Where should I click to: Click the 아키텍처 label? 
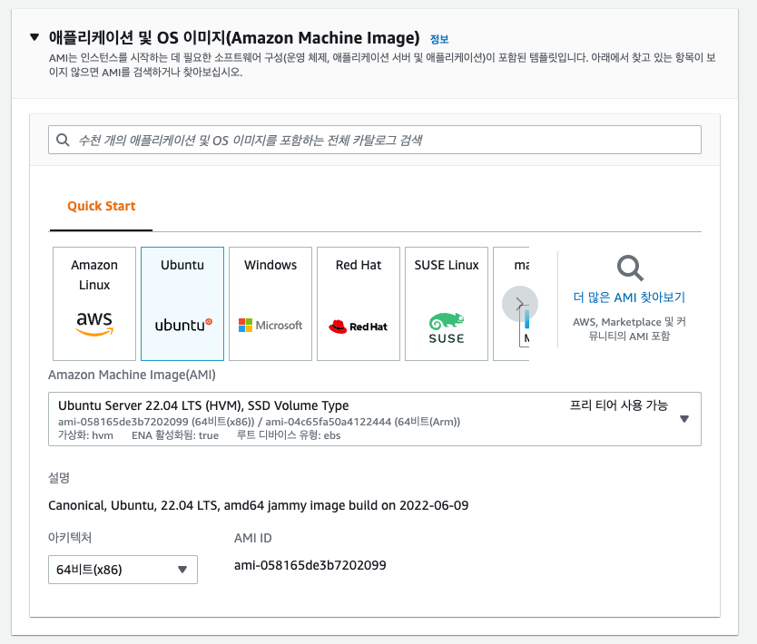tap(70, 537)
